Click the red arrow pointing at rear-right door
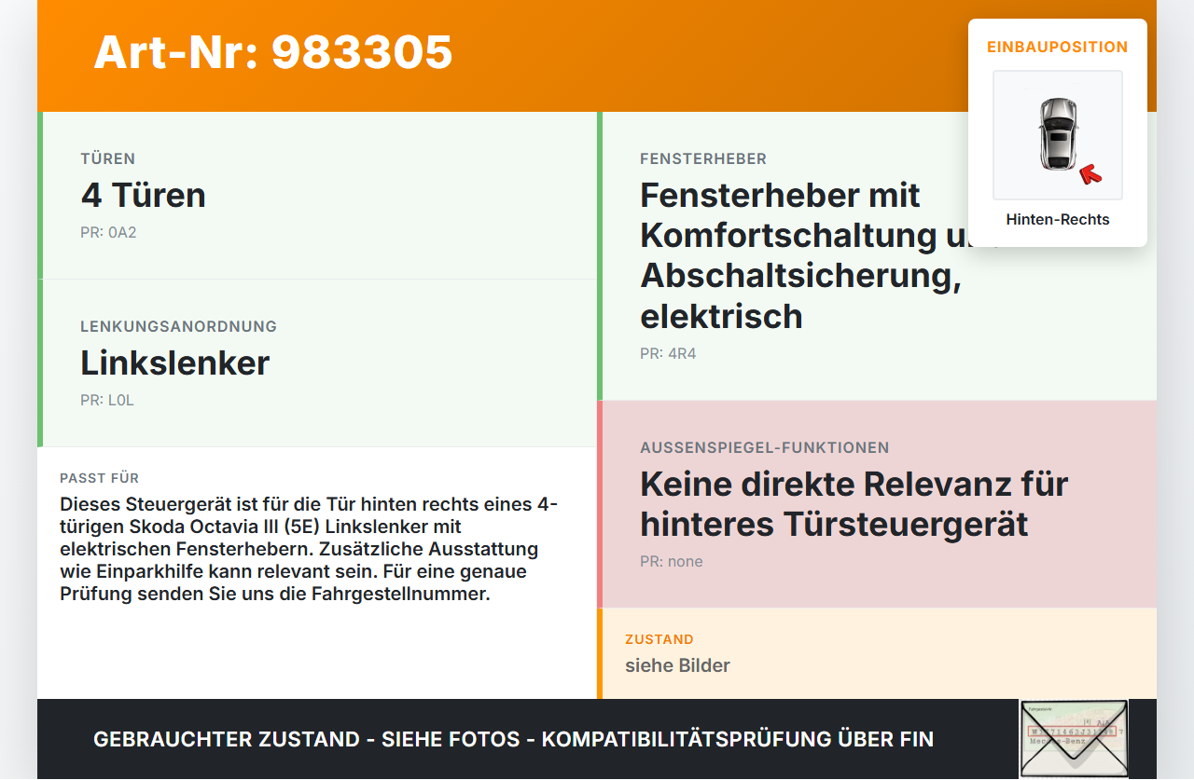 pos(1090,172)
